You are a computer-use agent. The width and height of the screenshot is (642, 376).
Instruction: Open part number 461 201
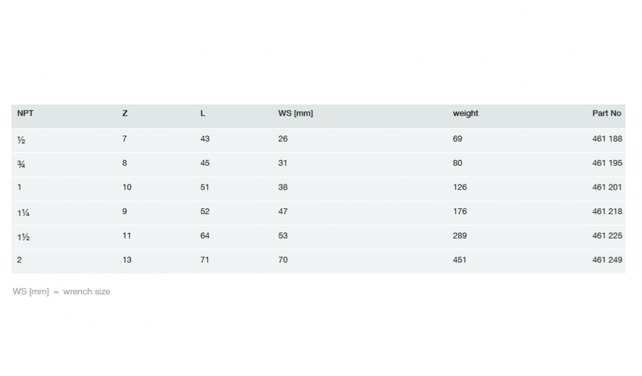pos(607,188)
